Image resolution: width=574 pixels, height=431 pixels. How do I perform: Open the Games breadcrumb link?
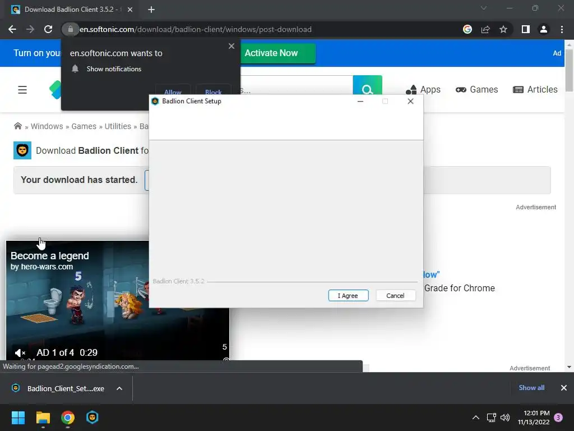[x=84, y=126]
